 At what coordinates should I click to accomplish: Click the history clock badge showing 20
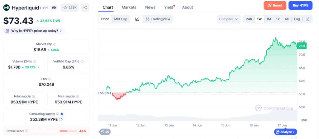point(105,132)
